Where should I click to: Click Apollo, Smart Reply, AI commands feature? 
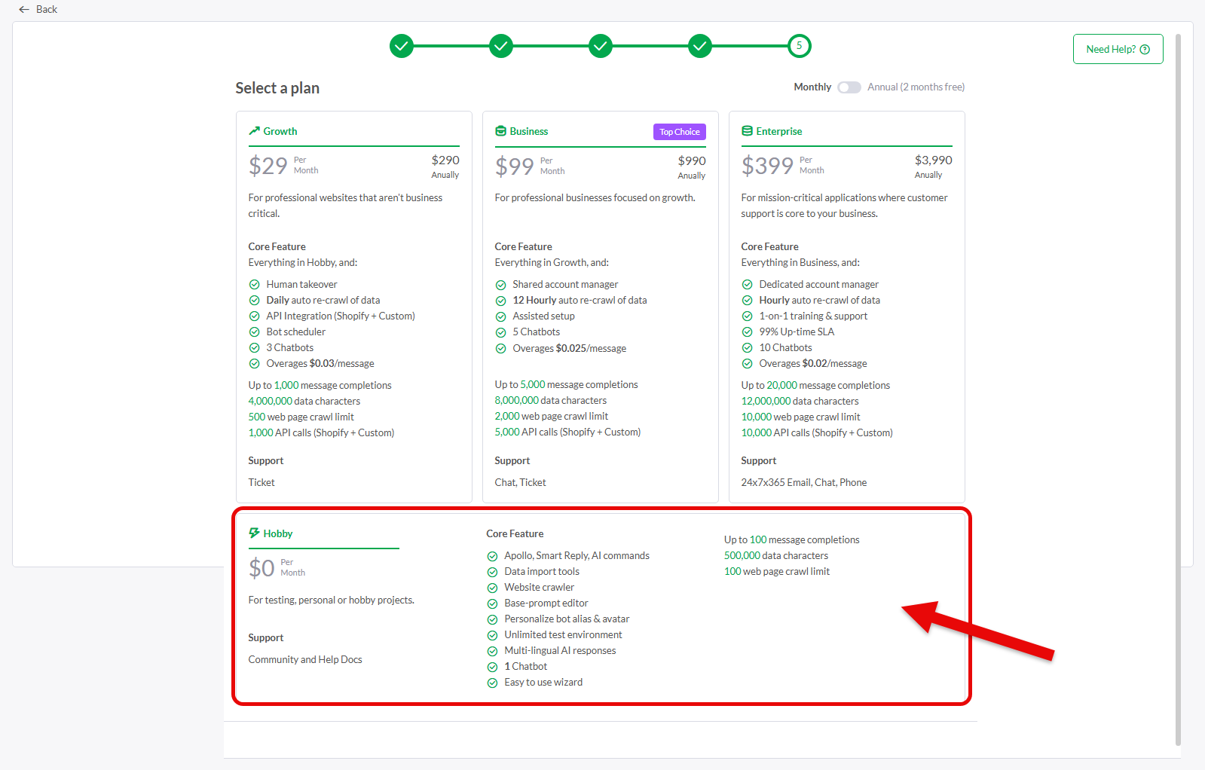[x=577, y=555]
